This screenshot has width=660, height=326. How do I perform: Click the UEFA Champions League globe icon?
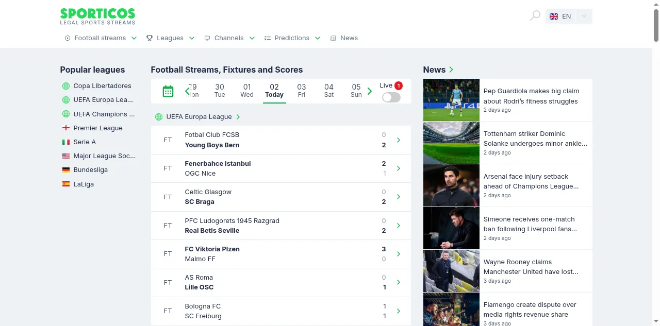point(65,114)
